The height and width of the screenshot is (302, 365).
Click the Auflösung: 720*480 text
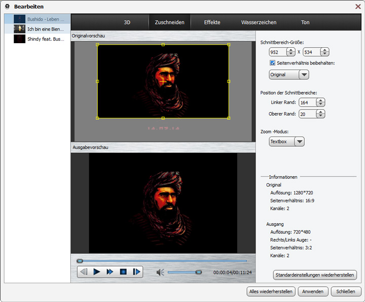(x=290, y=232)
